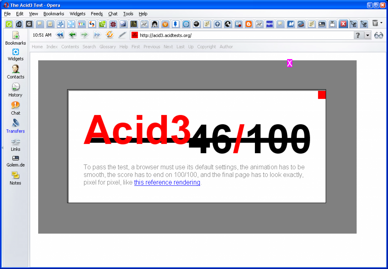Open the Widgets panel in sidebar
Image resolution: width=388 pixels, height=269 pixels.
pyautogui.click(x=15, y=55)
